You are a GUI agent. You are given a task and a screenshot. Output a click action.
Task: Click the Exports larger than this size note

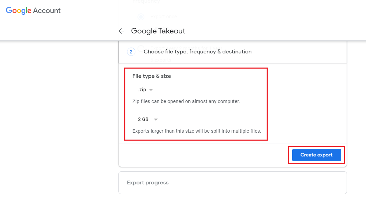[x=197, y=131]
